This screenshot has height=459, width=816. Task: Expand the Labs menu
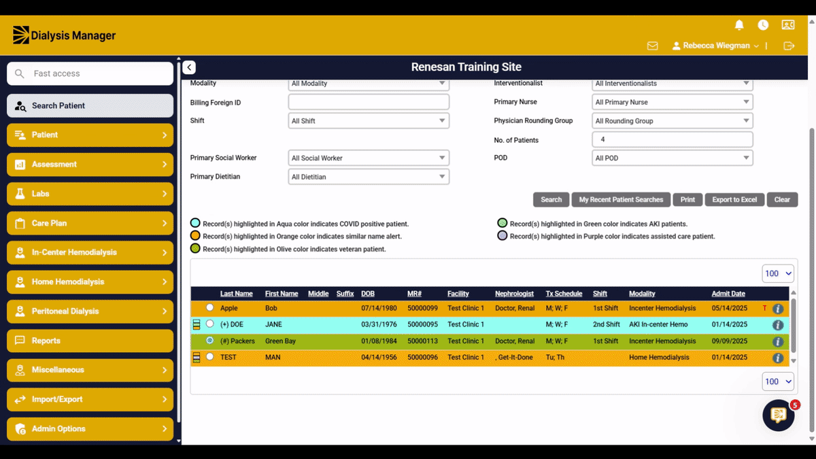(90, 194)
